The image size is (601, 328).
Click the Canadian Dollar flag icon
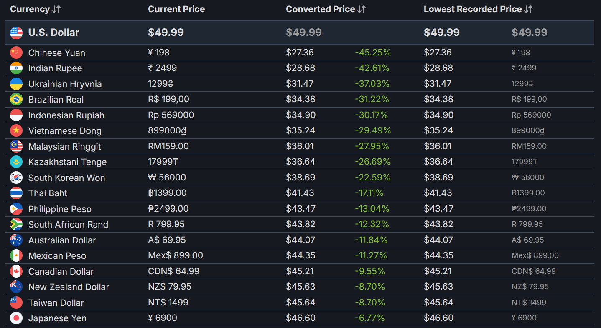(16, 271)
